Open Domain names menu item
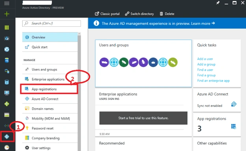This screenshot has height=151, width=246. pos(50,109)
